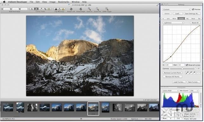Switch to the In settings tab
Viewport: 204px width, 122px height.
tap(163, 19)
